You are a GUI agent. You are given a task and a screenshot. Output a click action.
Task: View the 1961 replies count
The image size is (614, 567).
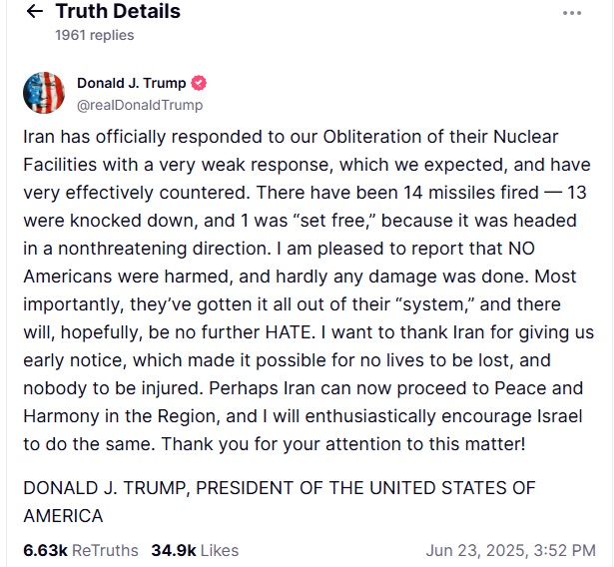pyautogui.click(x=95, y=35)
